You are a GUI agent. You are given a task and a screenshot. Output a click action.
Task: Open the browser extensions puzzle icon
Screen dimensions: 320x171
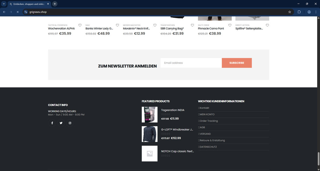coord(299,12)
